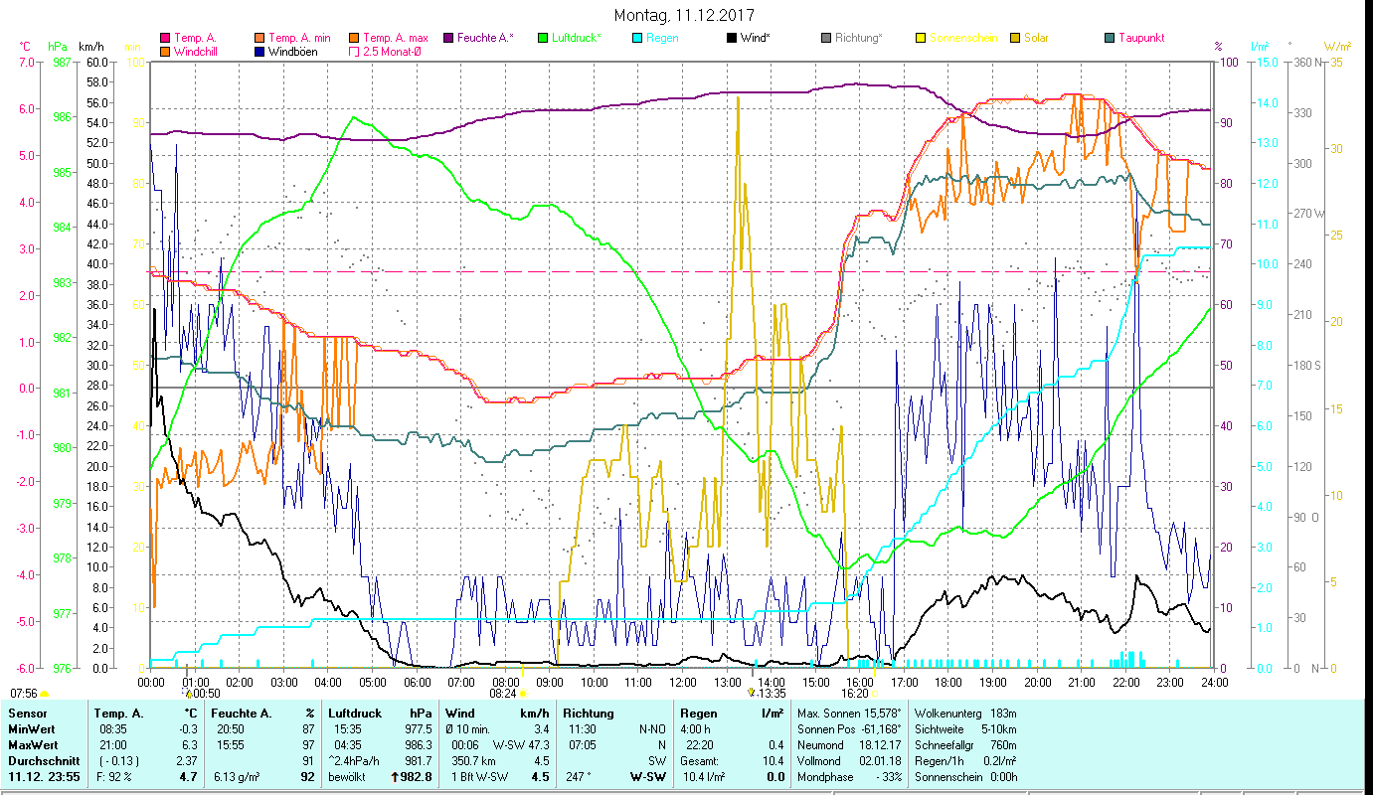1373x795 pixels.
Task: Click the 'Gesamt:' rain total label
Action: (x=700, y=761)
